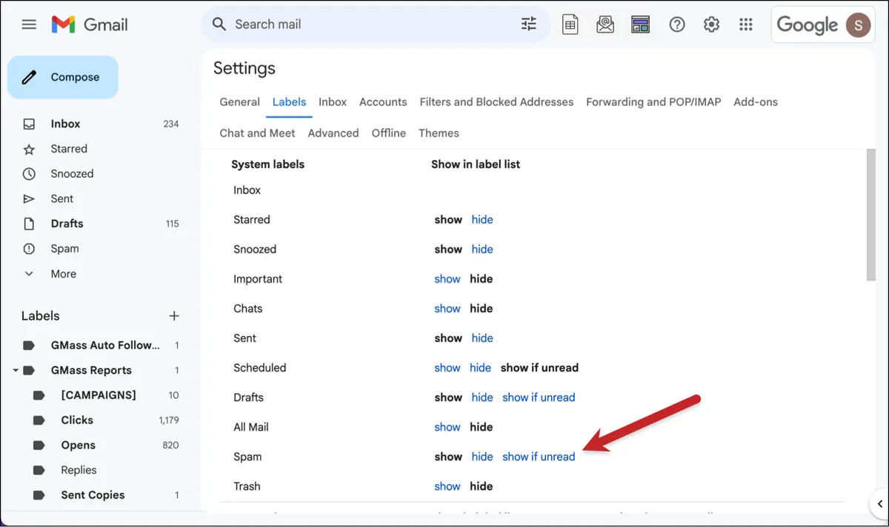Open the Support help icon

(676, 24)
